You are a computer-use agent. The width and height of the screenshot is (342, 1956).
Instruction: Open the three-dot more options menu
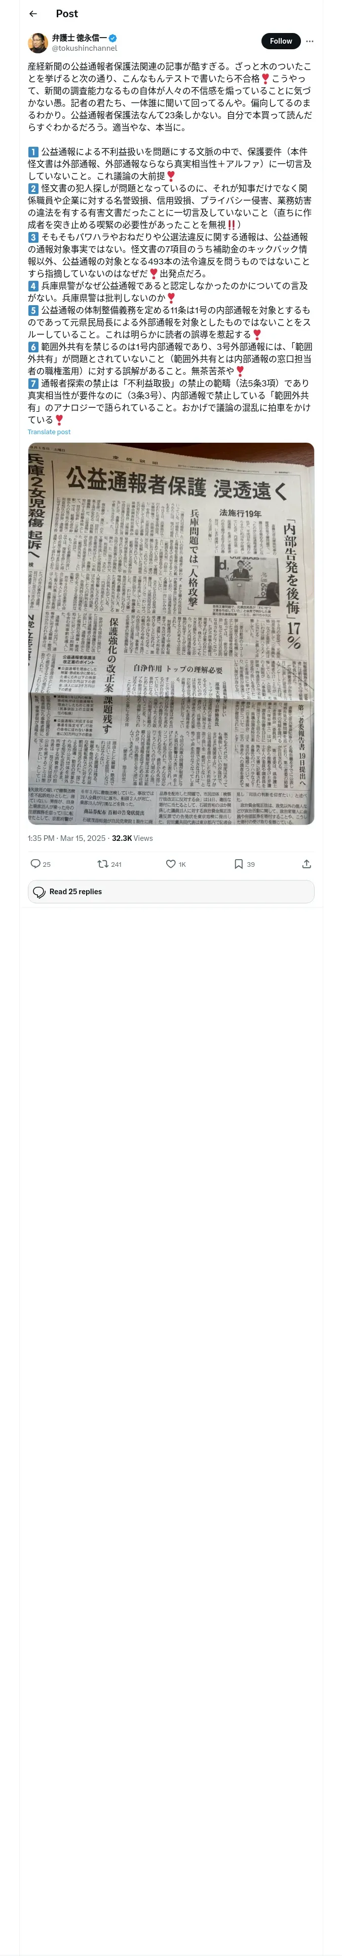click(310, 41)
